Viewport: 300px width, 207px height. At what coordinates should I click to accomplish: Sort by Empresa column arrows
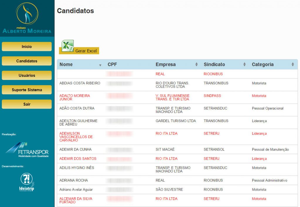[x=196, y=64]
